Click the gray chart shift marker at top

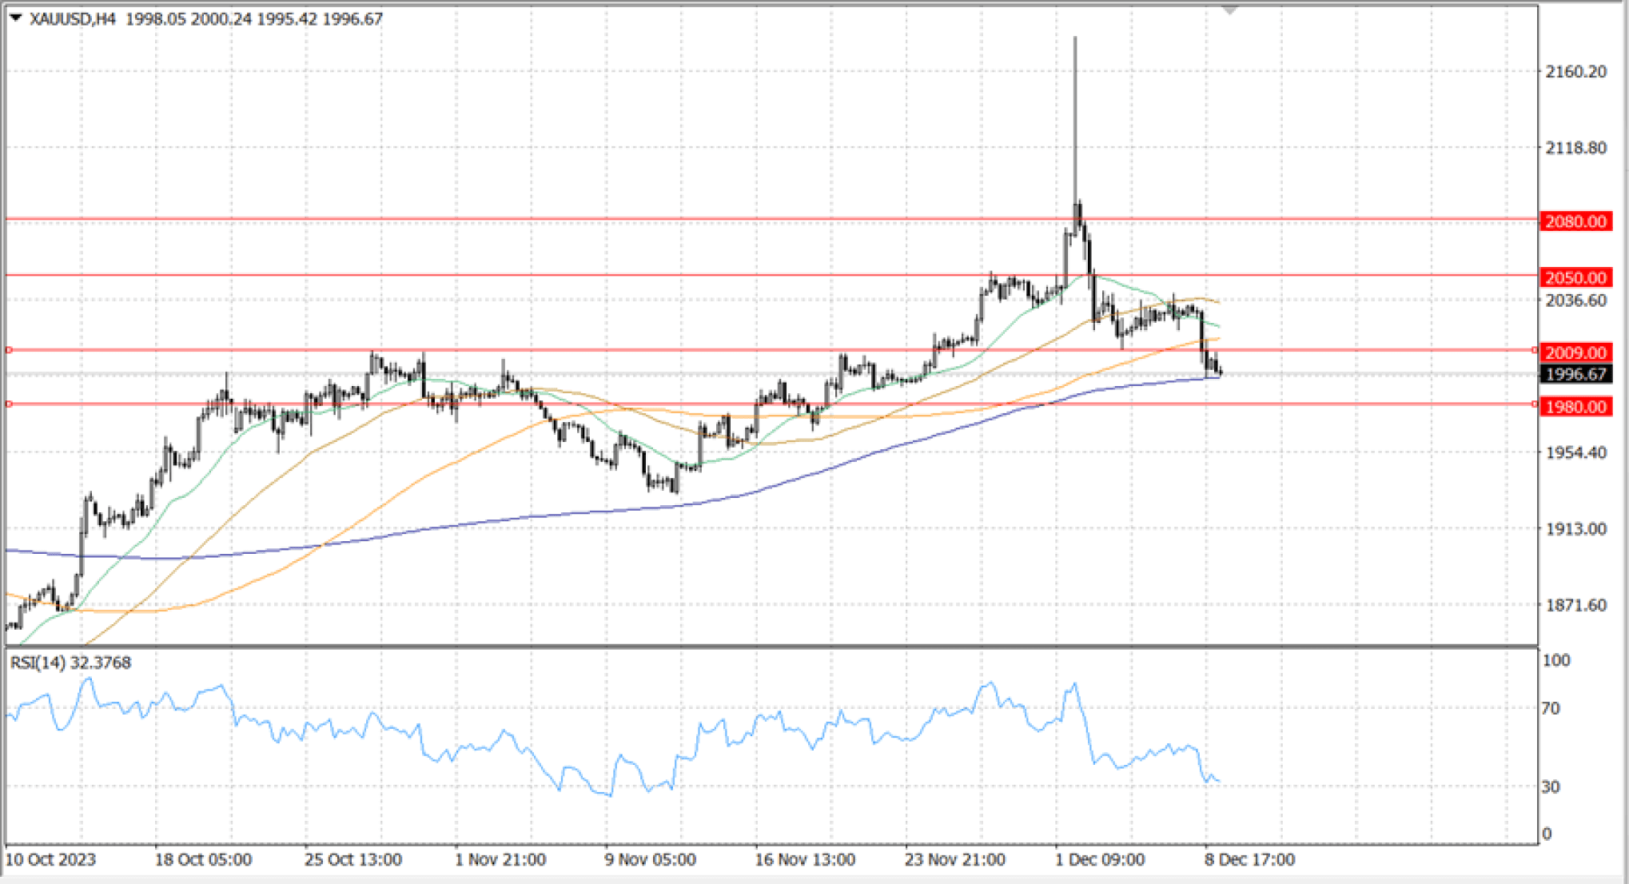pos(1229,10)
